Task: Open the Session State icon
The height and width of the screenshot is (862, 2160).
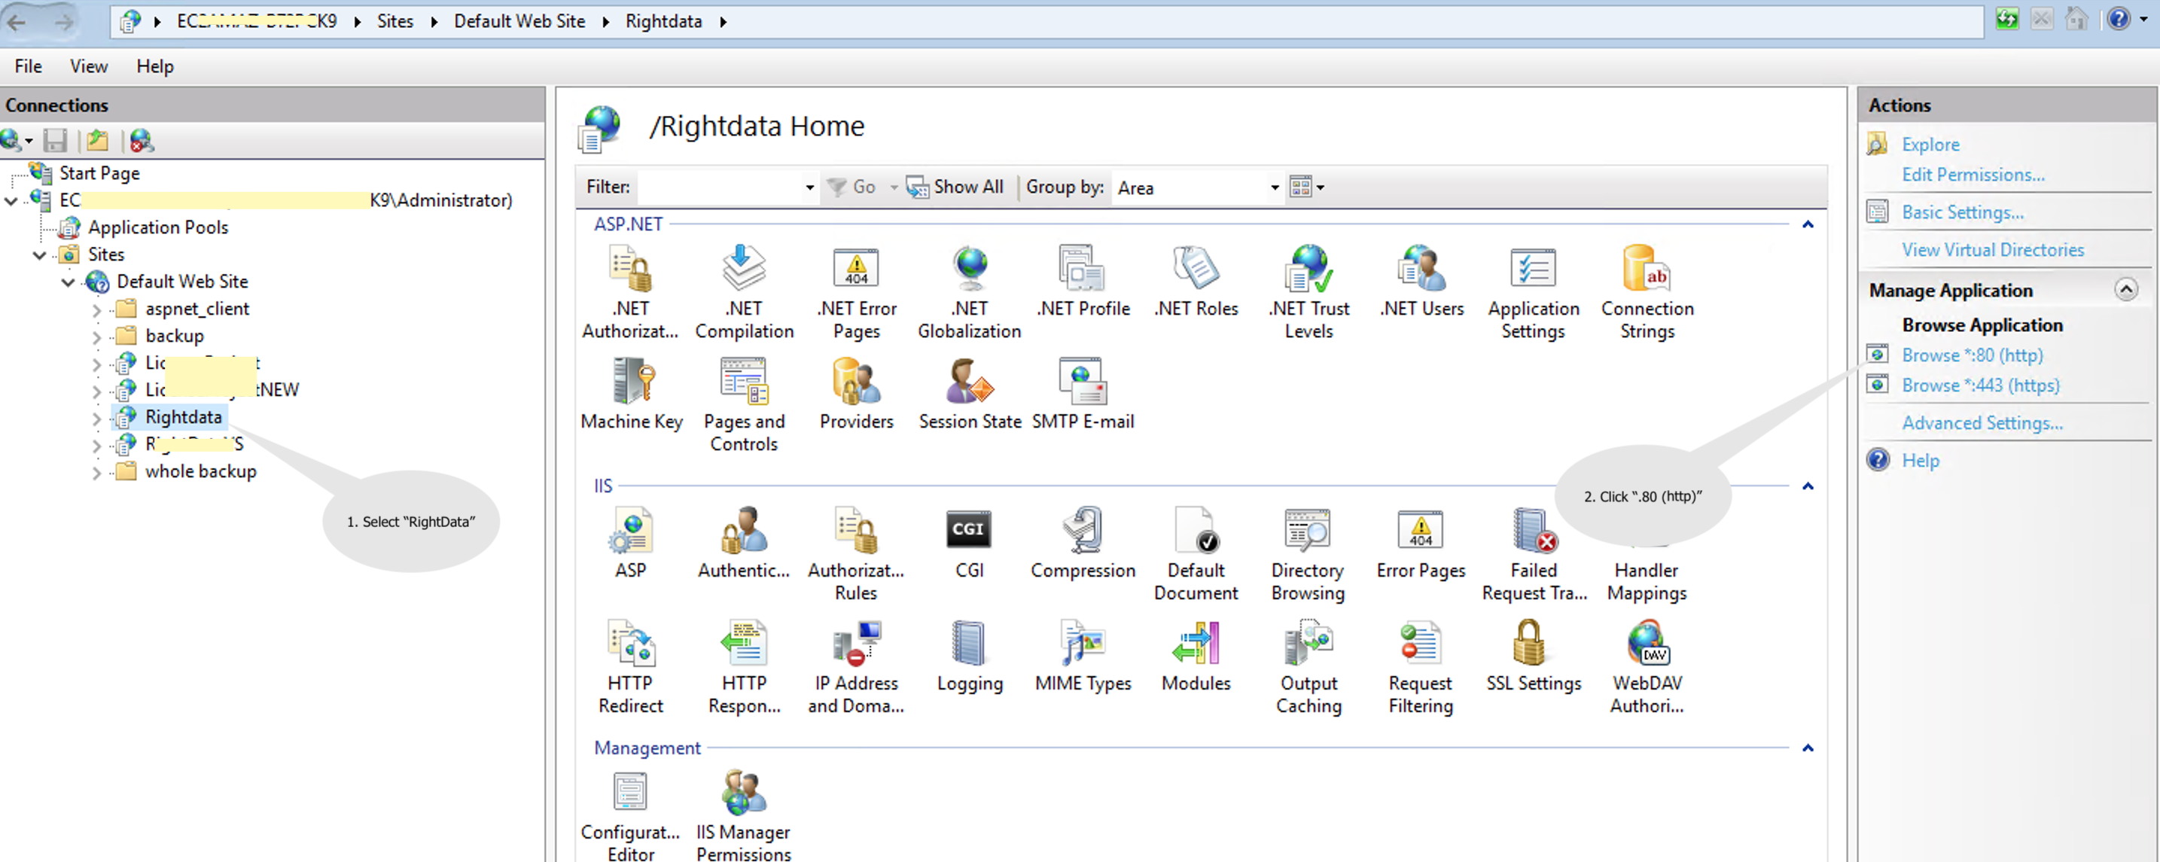Action: click(969, 395)
